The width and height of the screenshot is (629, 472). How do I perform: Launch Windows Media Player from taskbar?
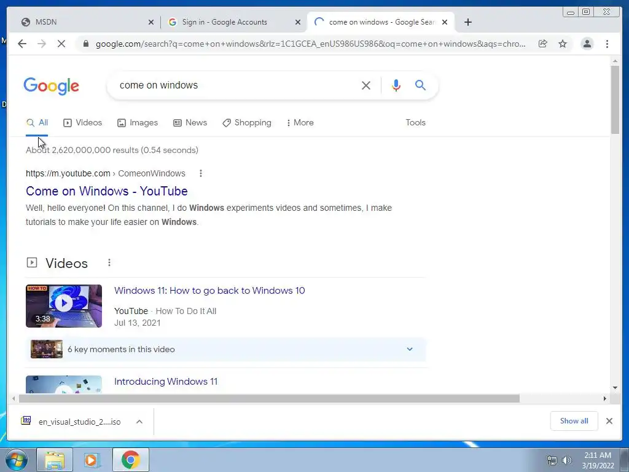pyautogui.click(x=92, y=460)
